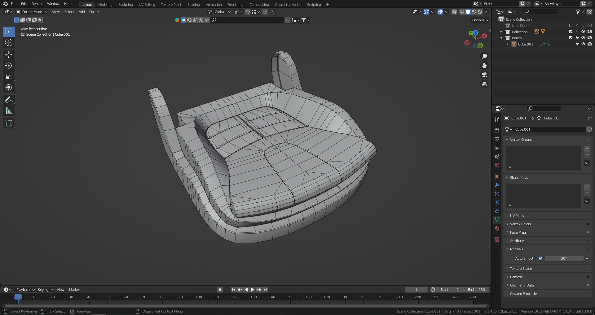This screenshot has height=315, width=595.
Task: Uncheck the Collection exclude checkbox
Action: 571,32
